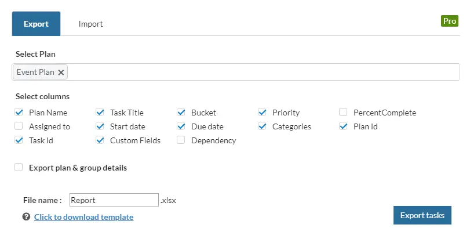Switch to the Import tab

(x=90, y=24)
